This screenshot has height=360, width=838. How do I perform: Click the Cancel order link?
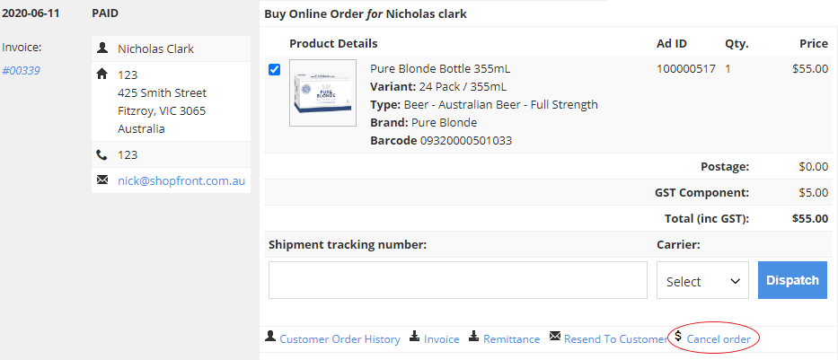719,339
